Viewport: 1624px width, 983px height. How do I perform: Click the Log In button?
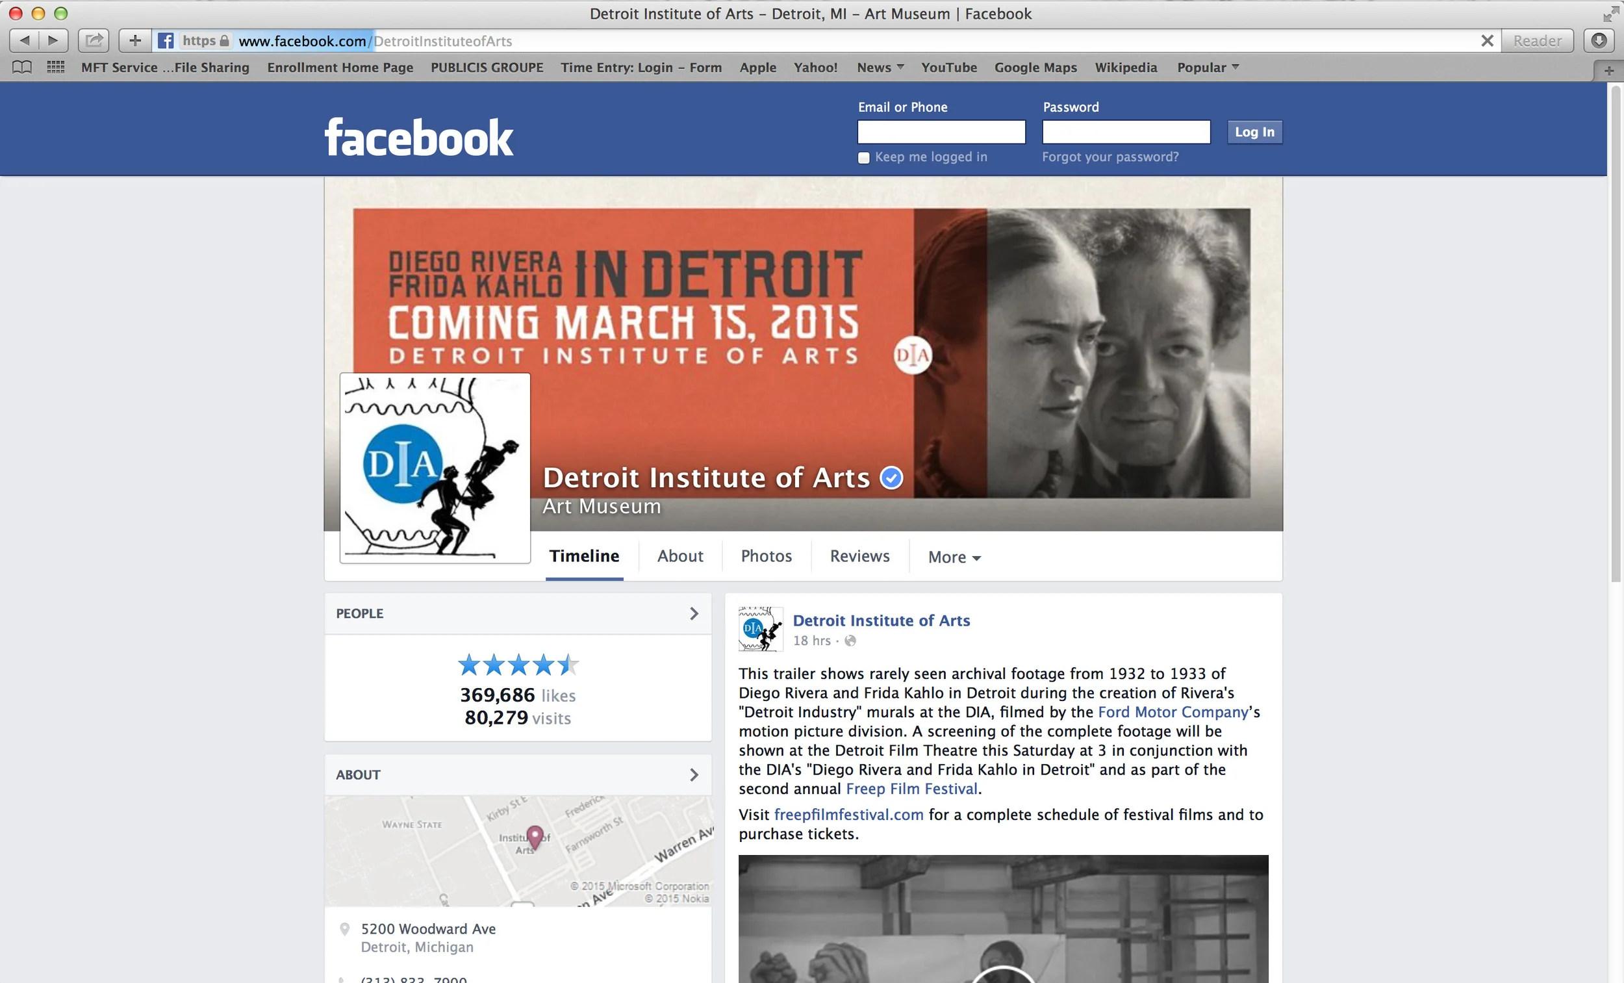tap(1254, 132)
